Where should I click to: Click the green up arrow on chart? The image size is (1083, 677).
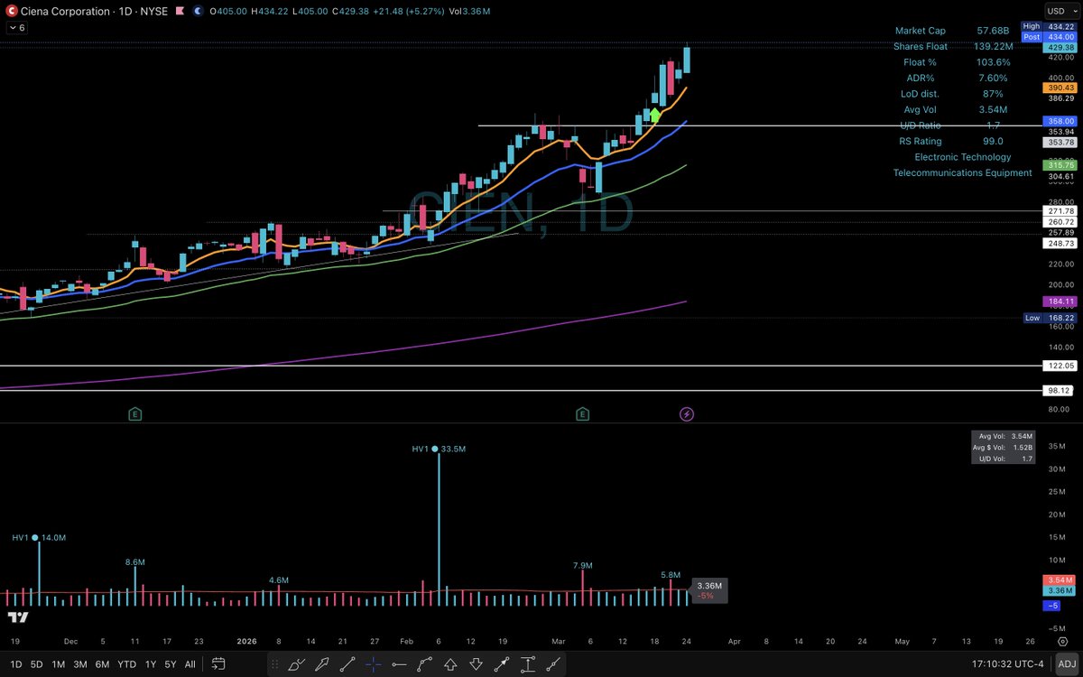654,114
